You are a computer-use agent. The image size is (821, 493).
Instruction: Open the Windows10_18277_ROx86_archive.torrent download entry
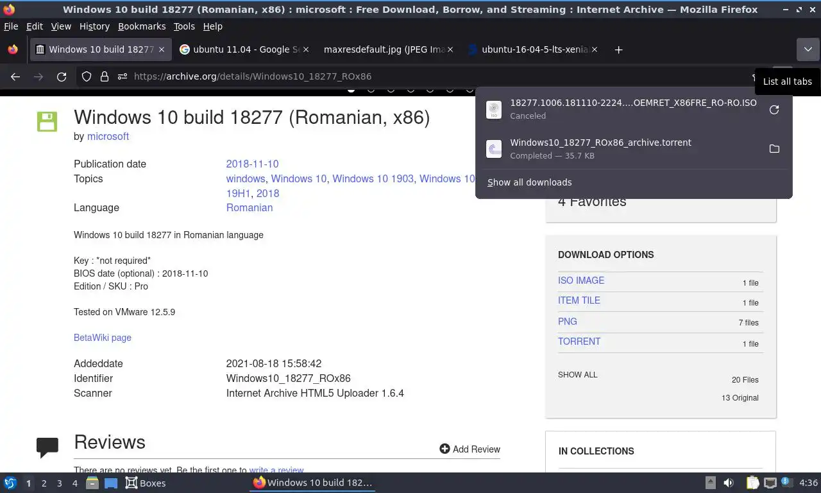point(634,149)
